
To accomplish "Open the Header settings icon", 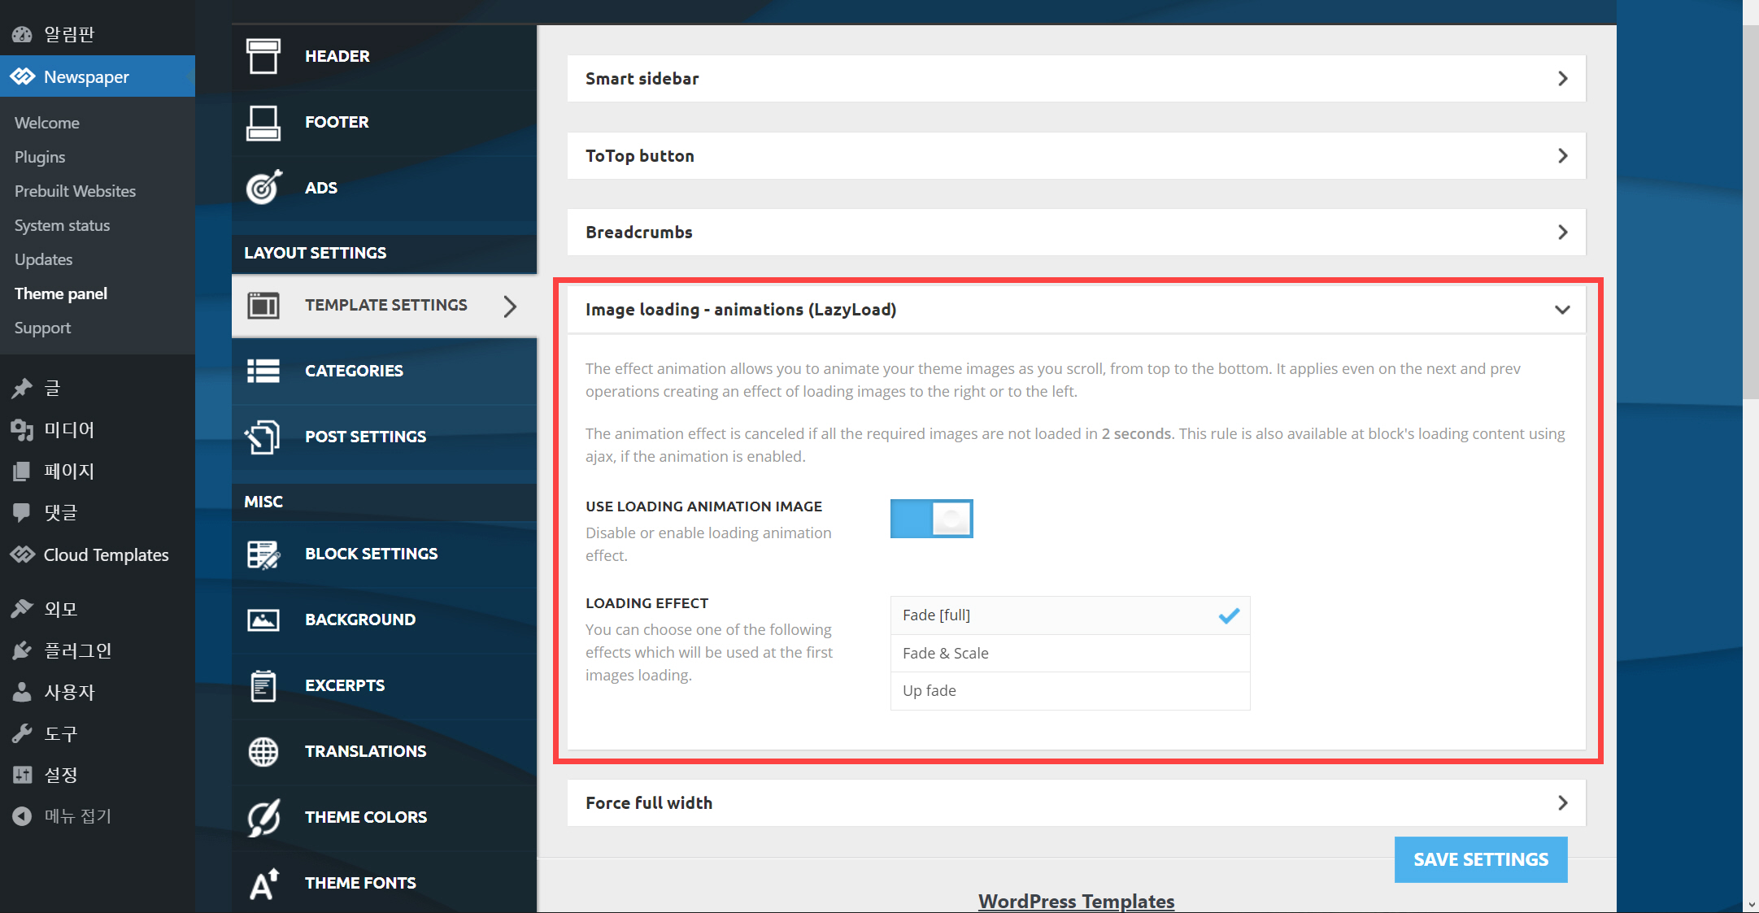I will click(263, 56).
